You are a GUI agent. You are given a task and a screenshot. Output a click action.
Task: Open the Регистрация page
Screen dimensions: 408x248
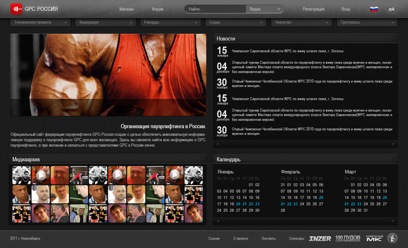pyautogui.click(x=314, y=9)
